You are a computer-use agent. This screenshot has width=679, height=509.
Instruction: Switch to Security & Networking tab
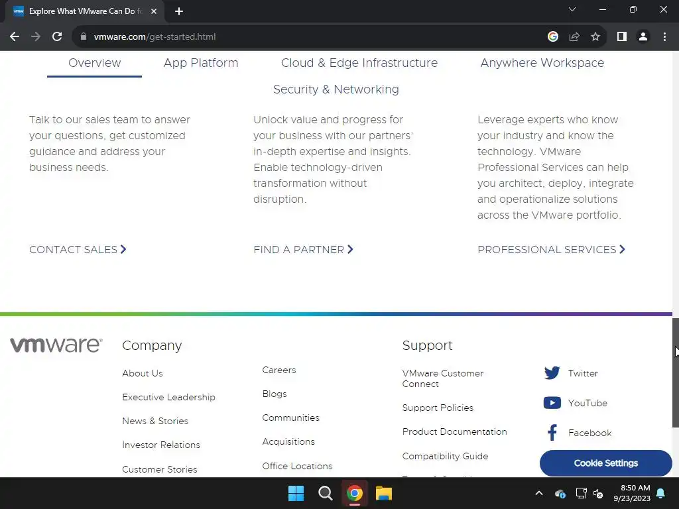point(336,89)
